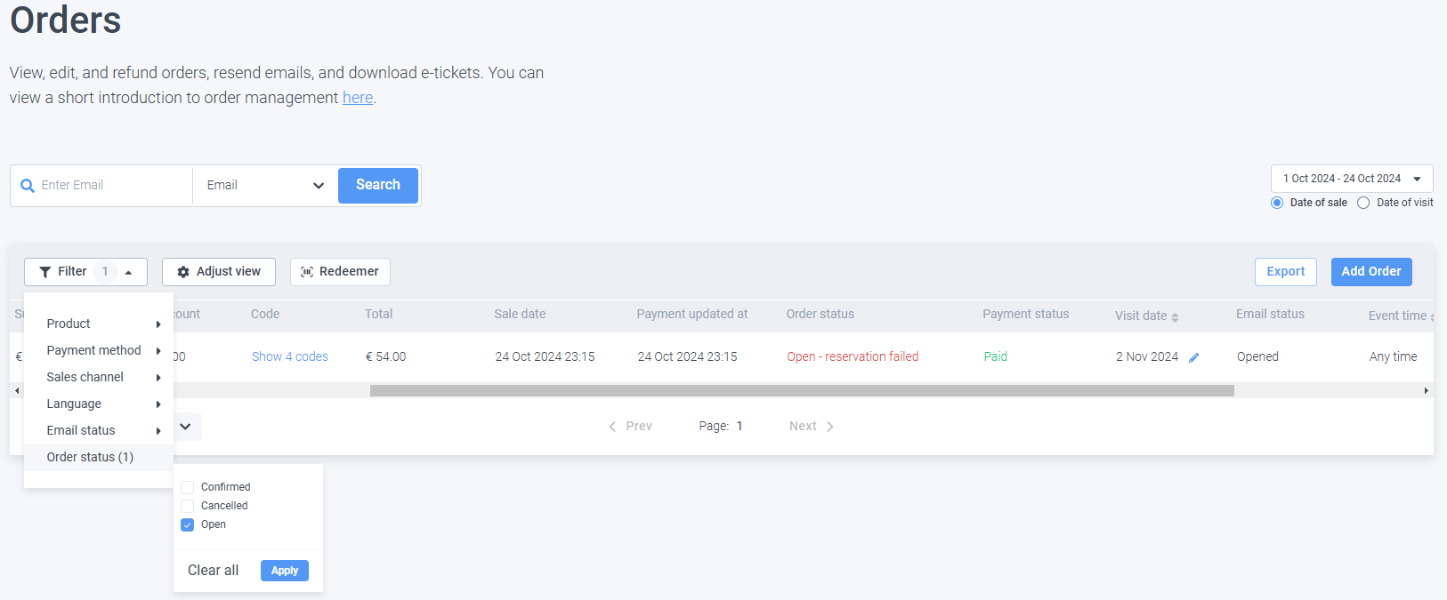
Task: Click the gear icon on Adjust view
Action: coord(183,272)
